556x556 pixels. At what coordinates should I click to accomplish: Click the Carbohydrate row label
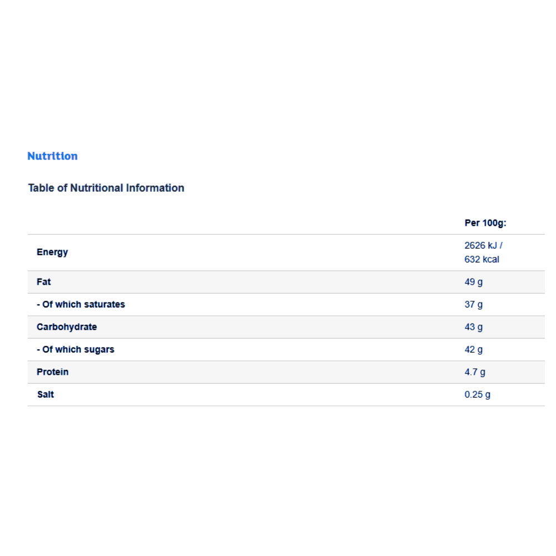click(x=67, y=327)
